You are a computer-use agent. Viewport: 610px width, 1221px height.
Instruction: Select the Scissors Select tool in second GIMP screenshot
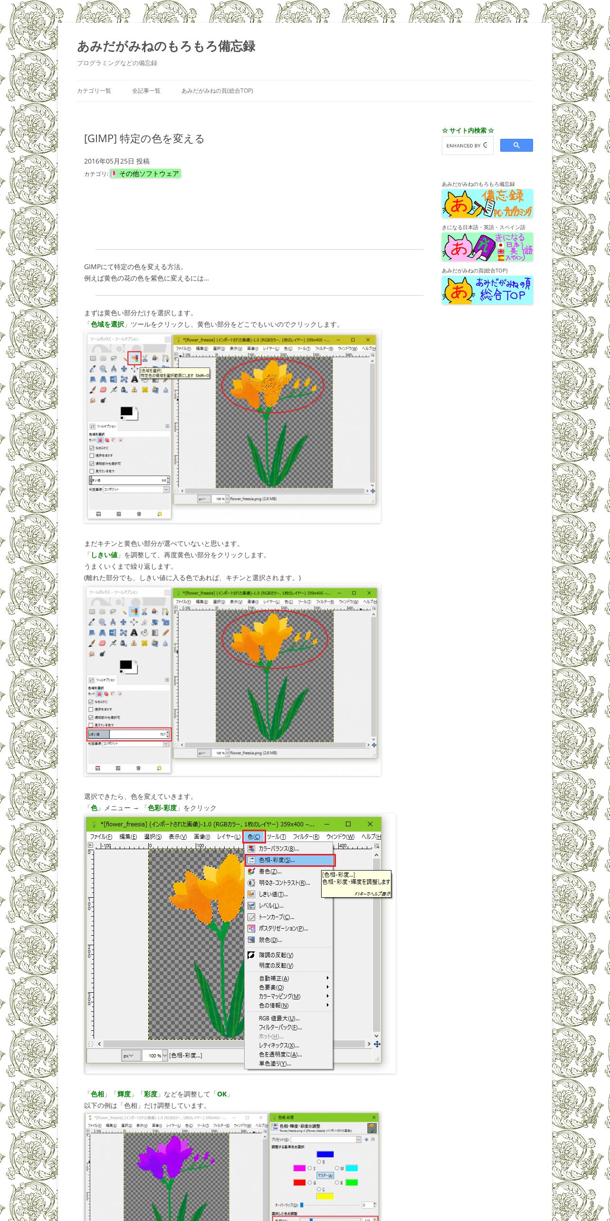[144, 611]
